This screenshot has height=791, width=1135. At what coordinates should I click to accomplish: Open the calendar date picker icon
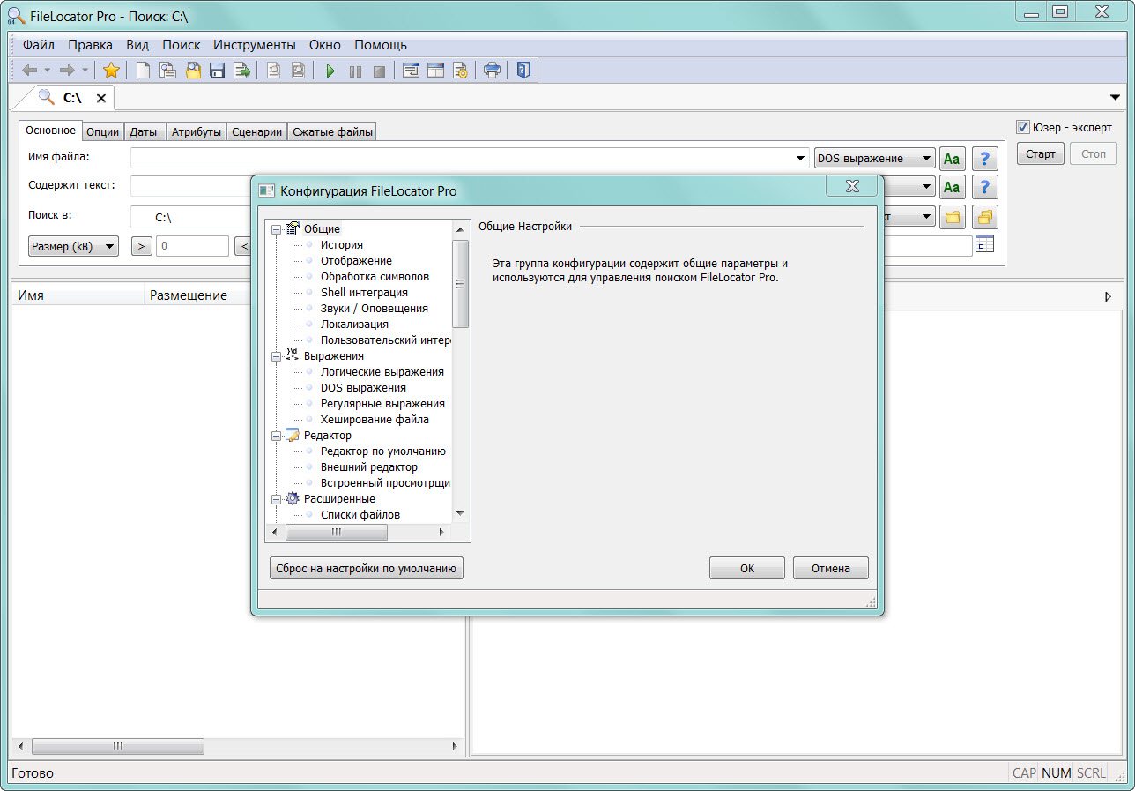point(985,245)
